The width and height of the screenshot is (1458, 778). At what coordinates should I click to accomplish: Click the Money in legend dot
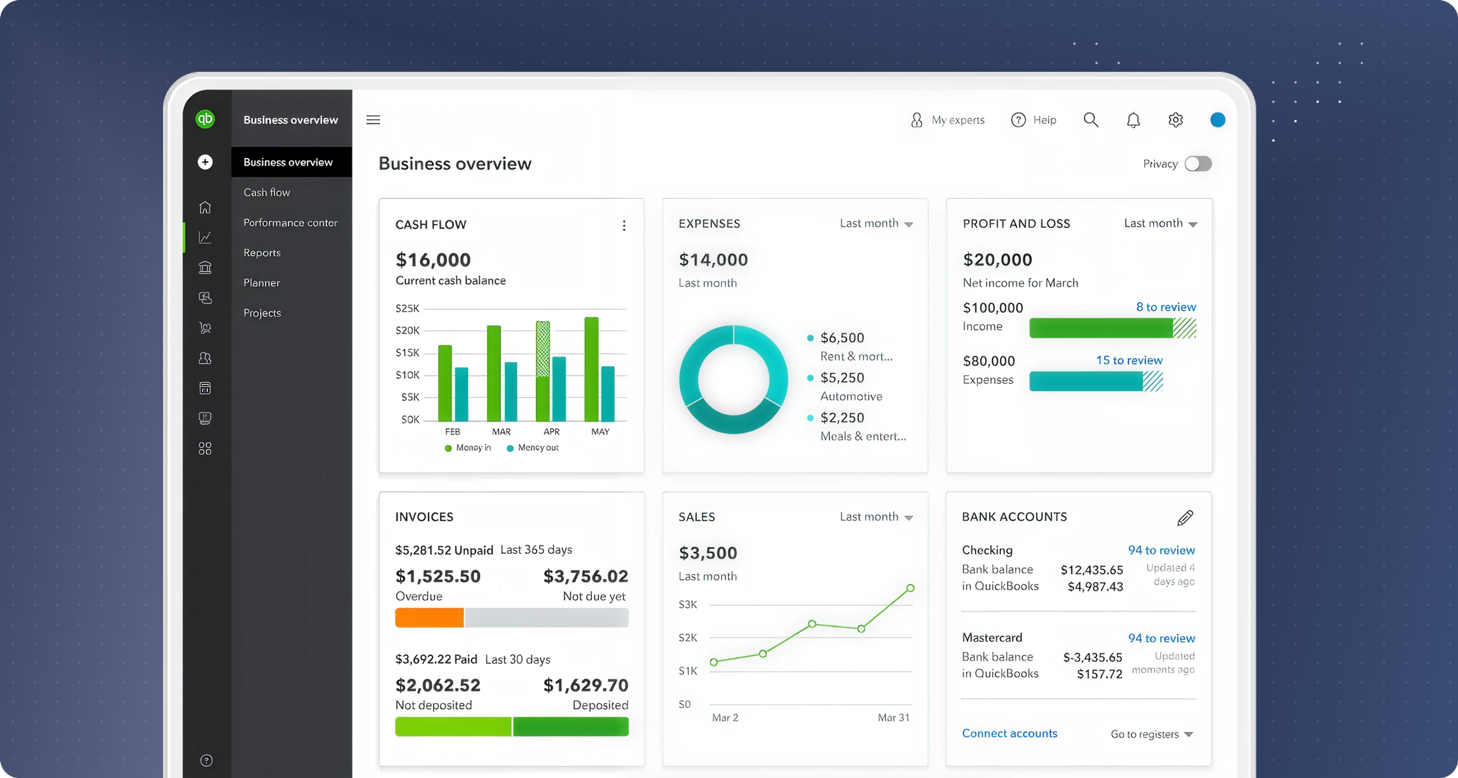coord(448,448)
